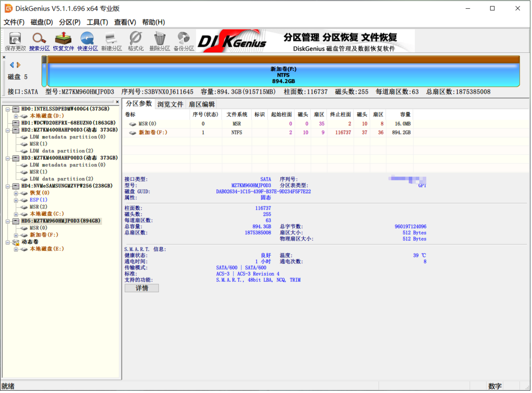Click the DiskGenius title bar app icon

(8, 8)
